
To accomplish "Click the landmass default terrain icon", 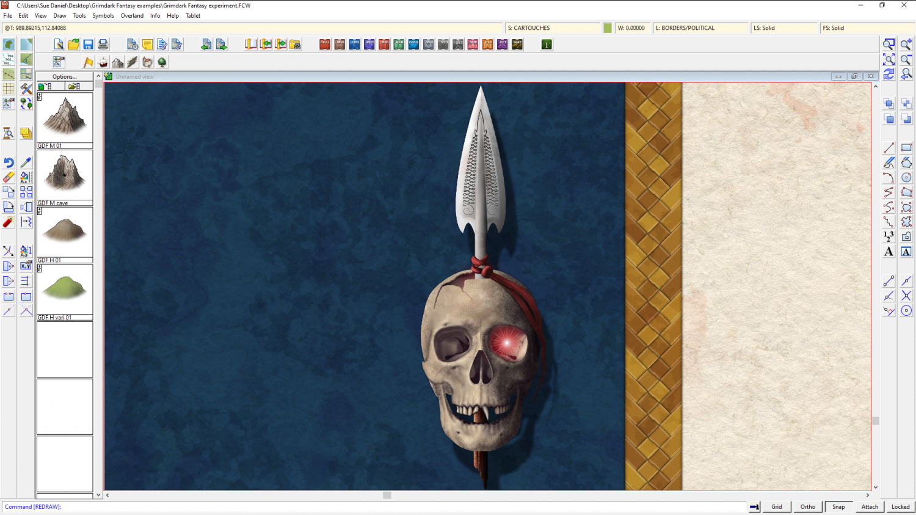I will 9,45.
